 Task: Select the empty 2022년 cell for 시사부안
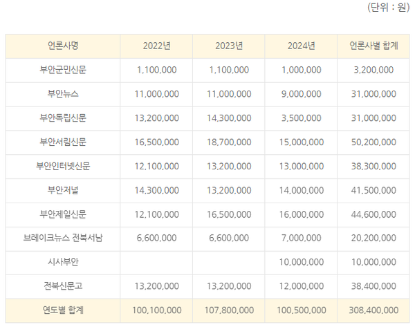point(157,262)
